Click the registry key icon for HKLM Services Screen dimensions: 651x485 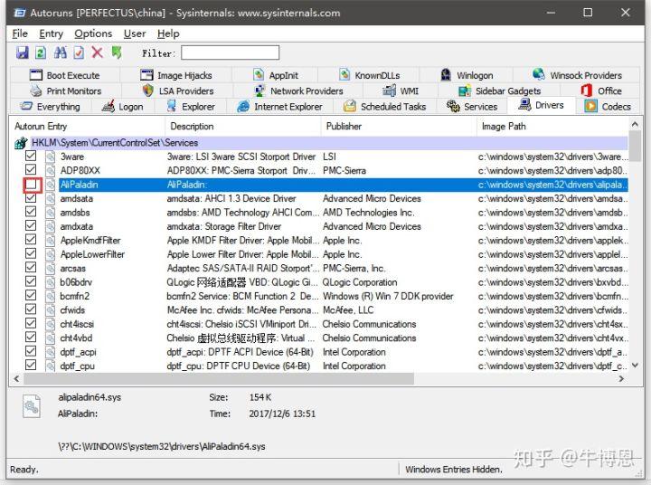pyautogui.click(x=21, y=143)
